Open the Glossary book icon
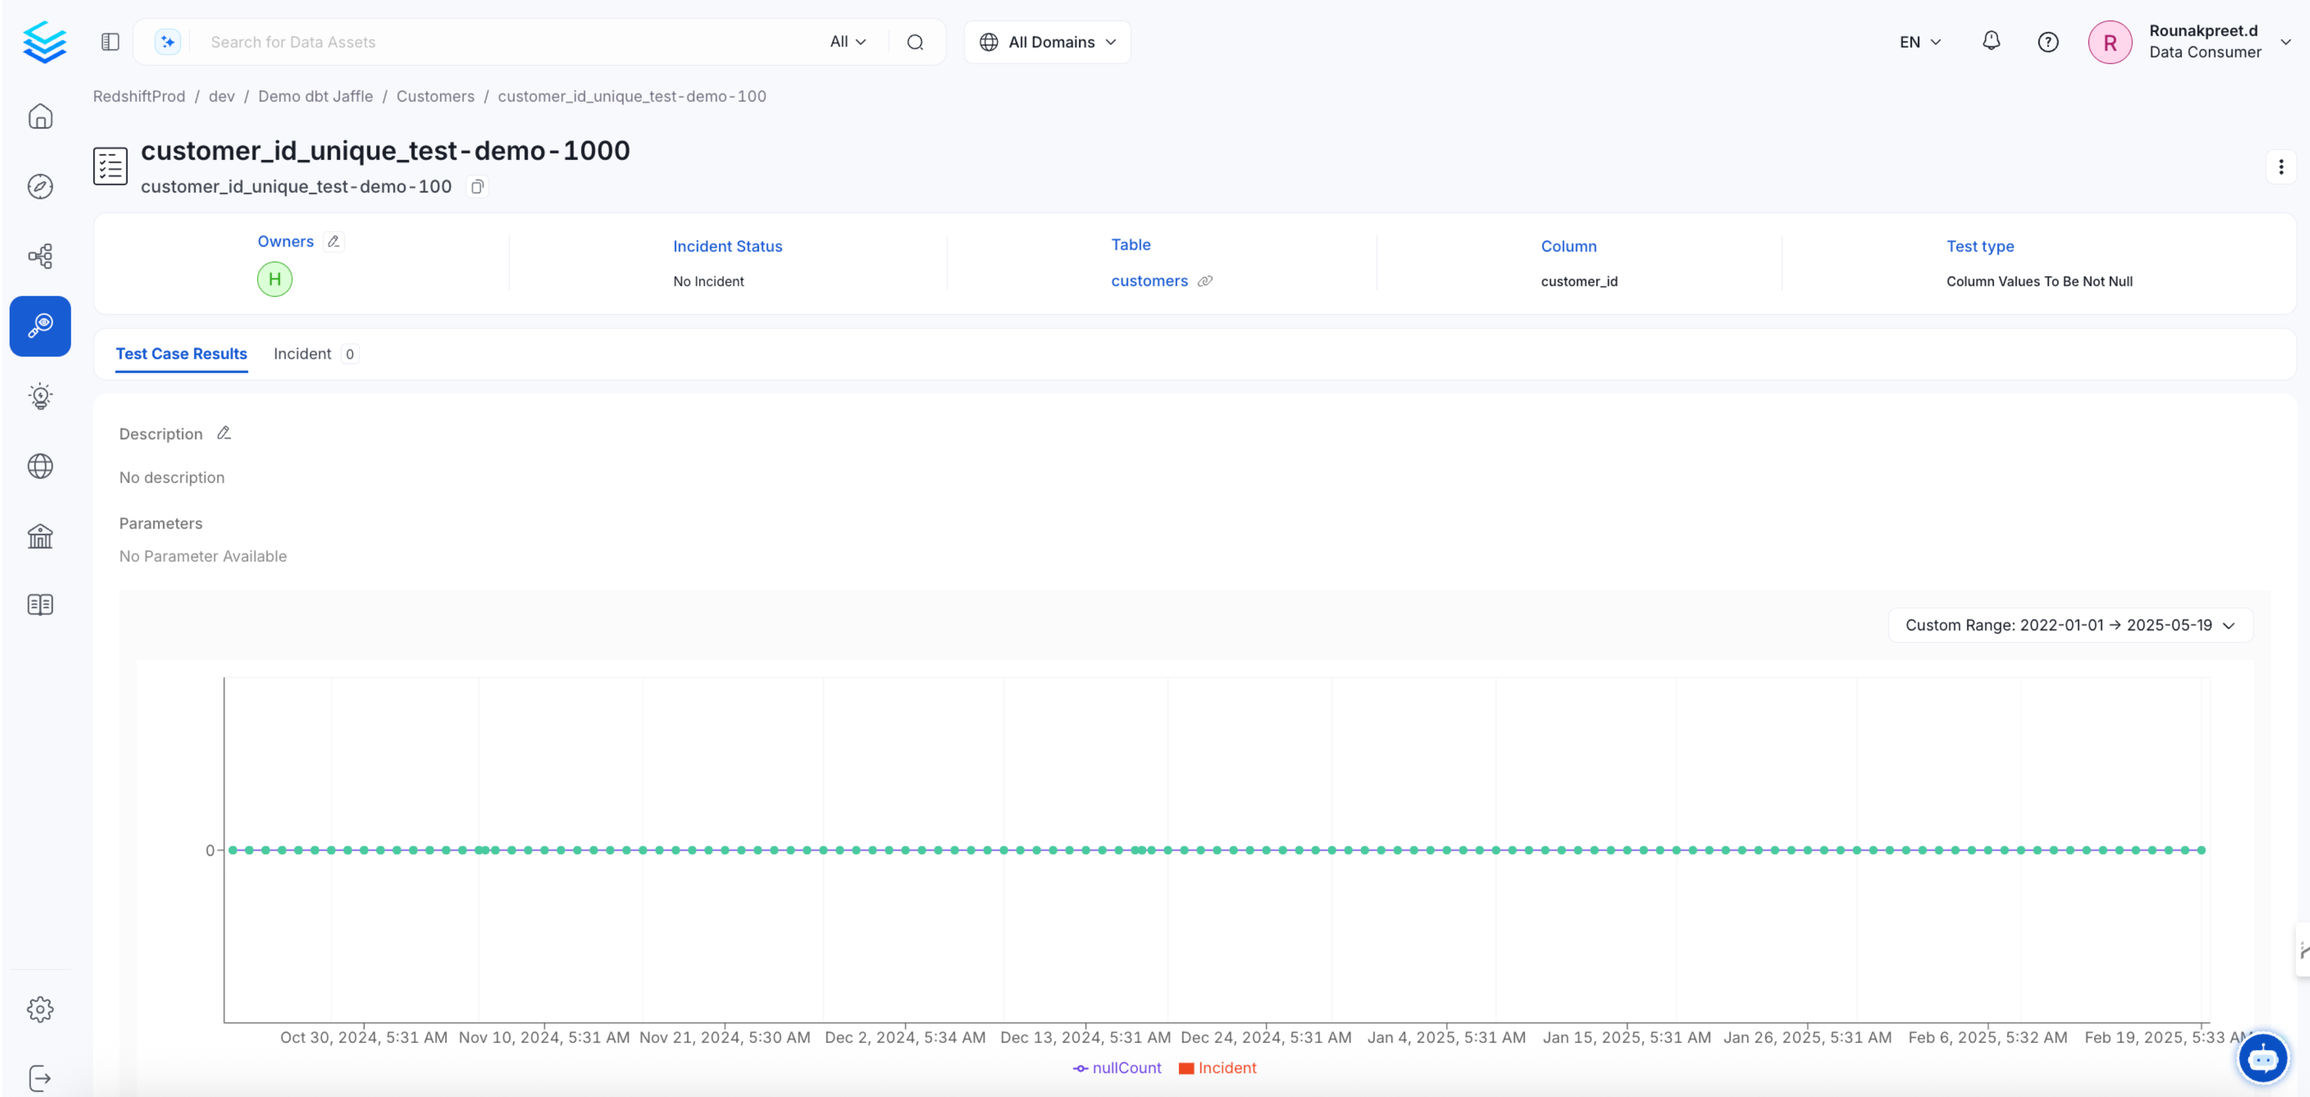The width and height of the screenshot is (2310, 1097). coord(40,604)
